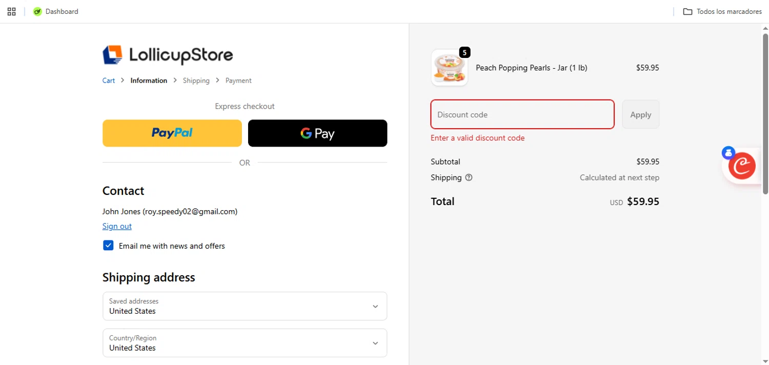
Task: Select the Payment breadcrumb step
Action: (x=238, y=80)
